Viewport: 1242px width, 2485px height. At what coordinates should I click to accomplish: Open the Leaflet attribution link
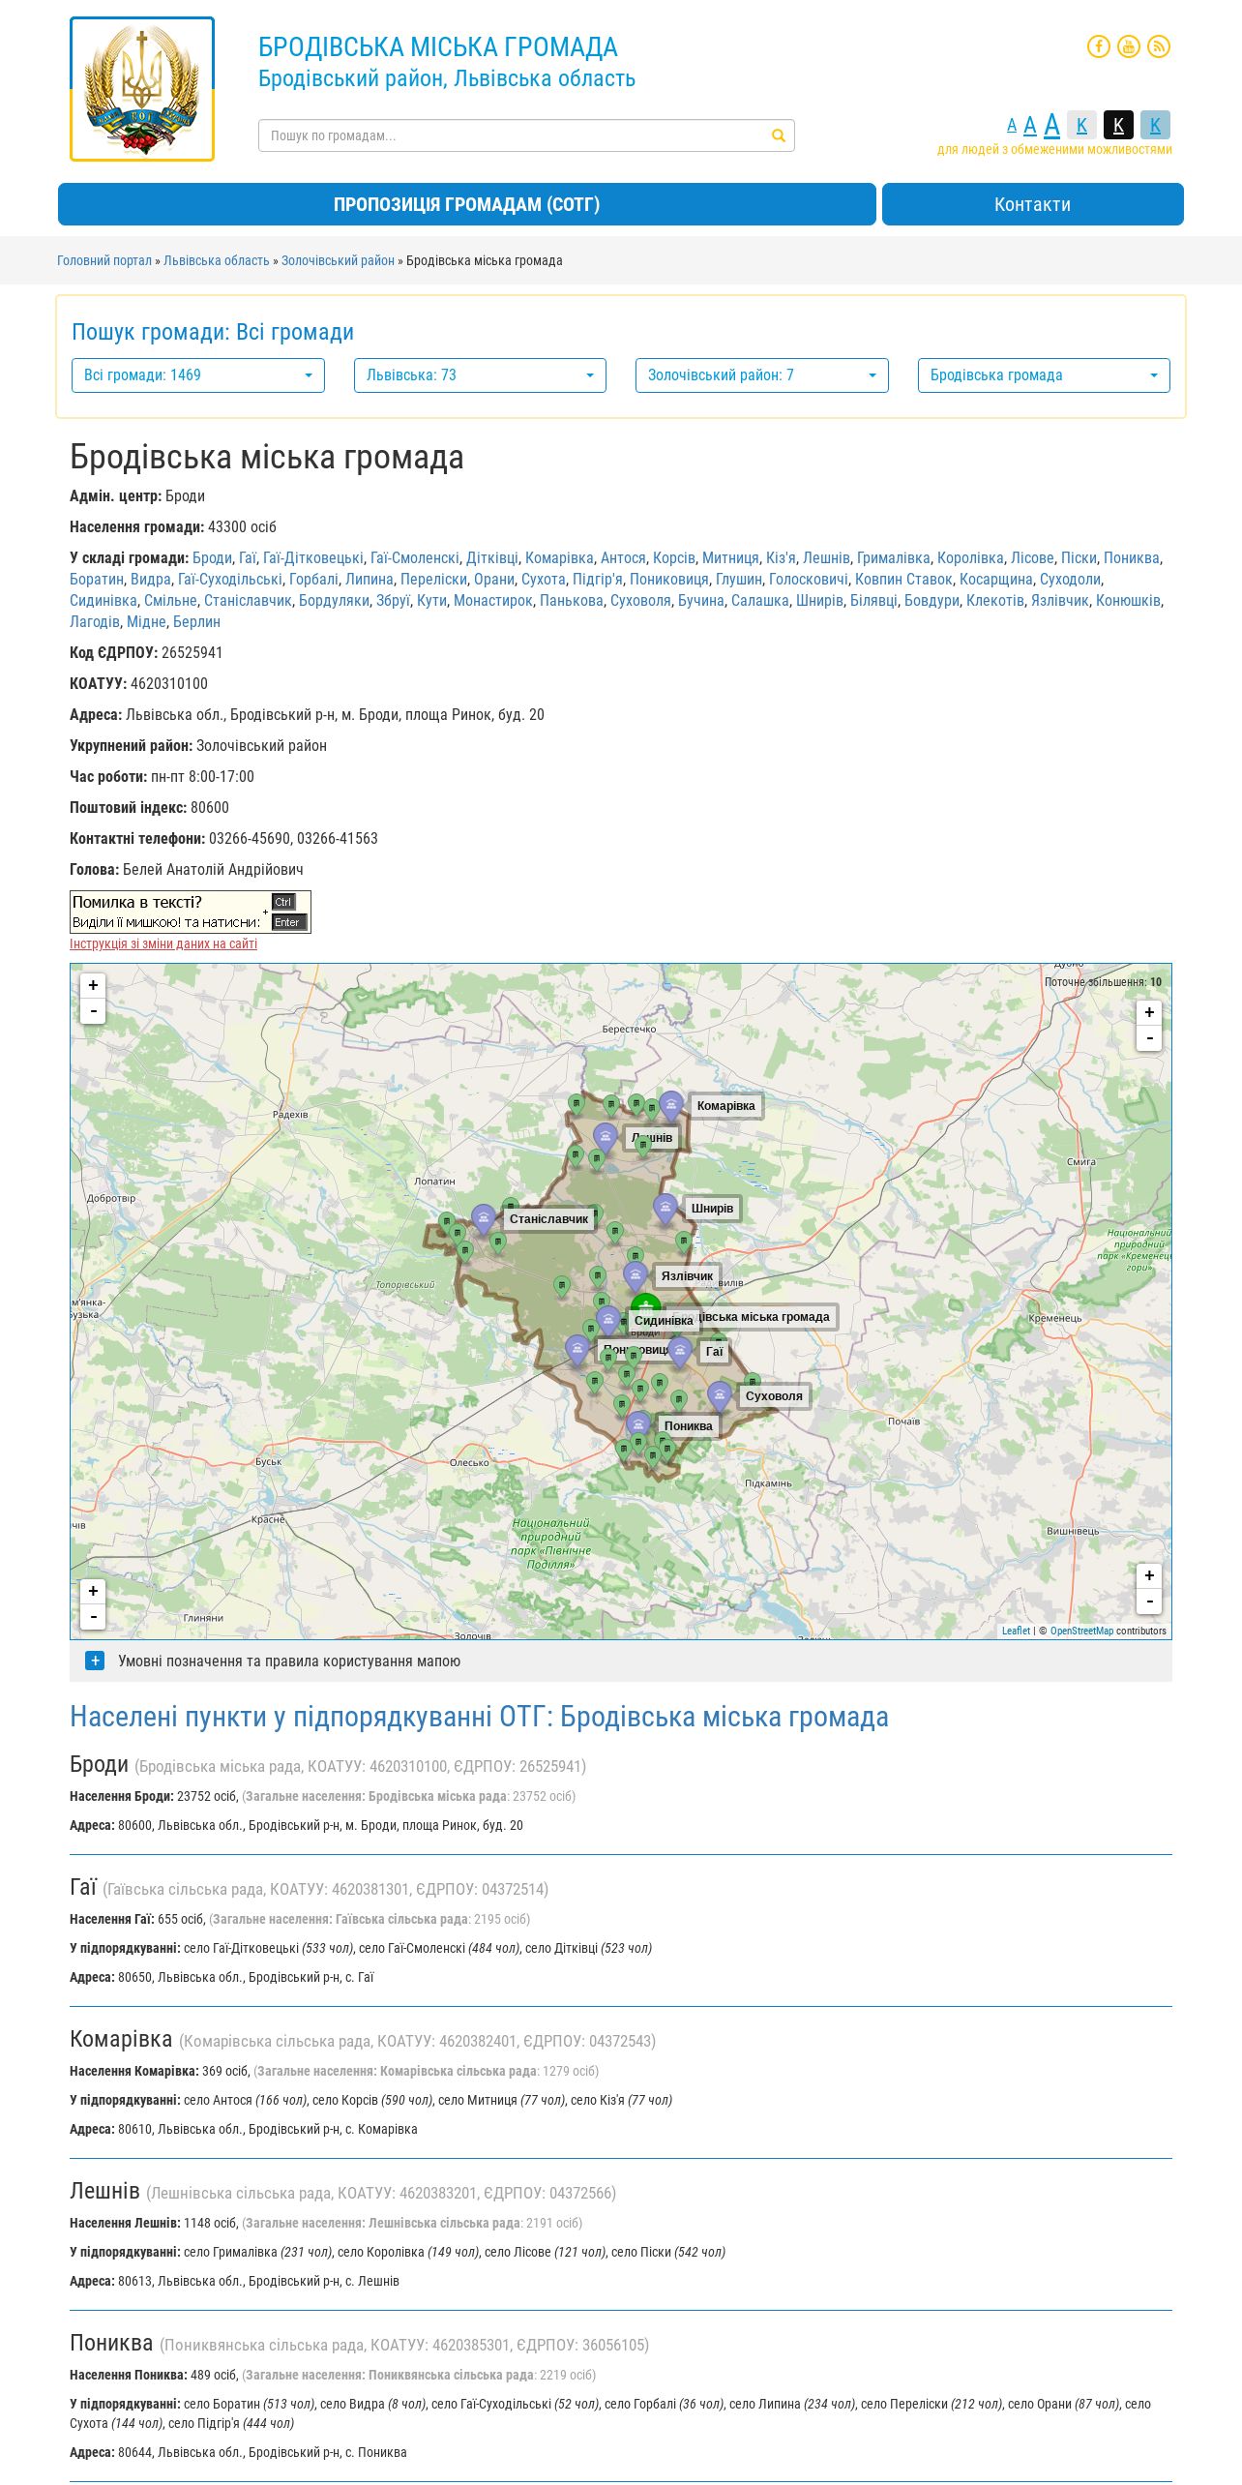(1016, 1631)
